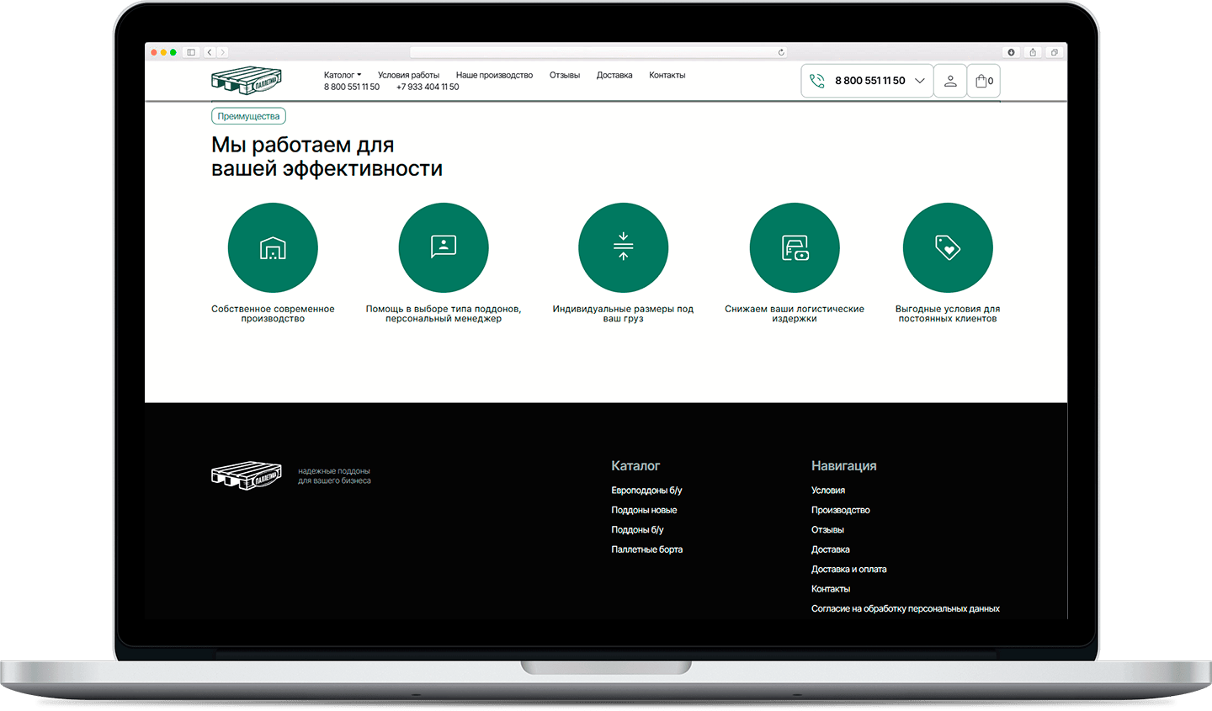The width and height of the screenshot is (1212, 711).
Task: Click the personal manager chat icon
Action: click(444, 247)
